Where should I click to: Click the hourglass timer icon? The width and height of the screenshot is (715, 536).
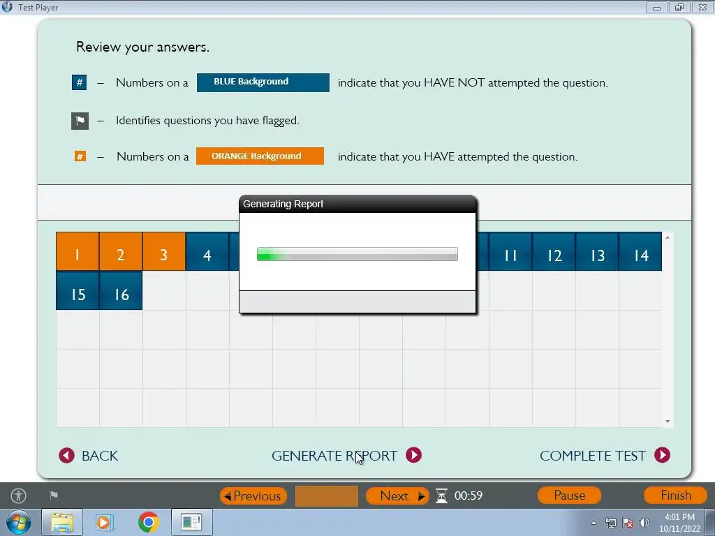(x=441, y=496)
